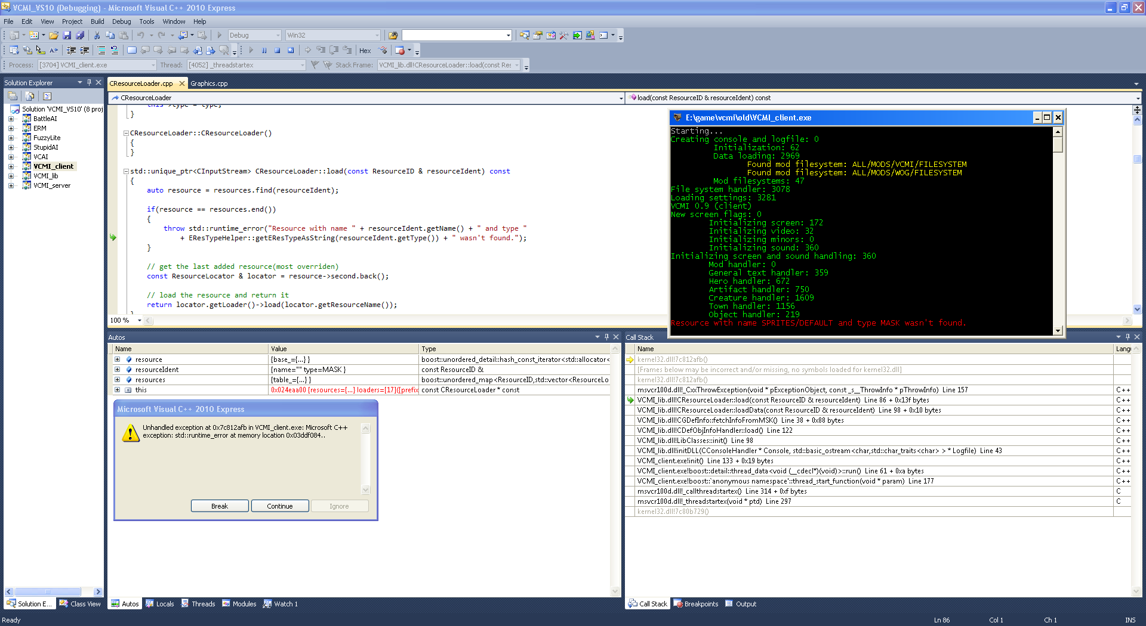1146x626 pixels.
Task: Click the Open File folder icon
Action: (54, 36)
